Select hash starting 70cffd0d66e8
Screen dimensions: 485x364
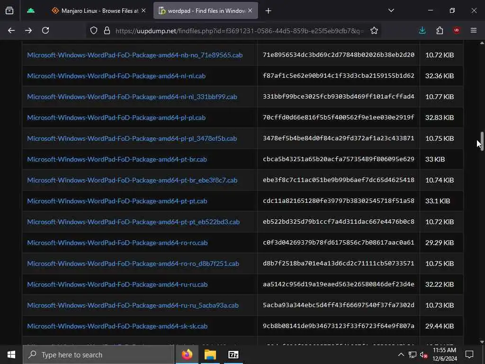tap(338, 118)
